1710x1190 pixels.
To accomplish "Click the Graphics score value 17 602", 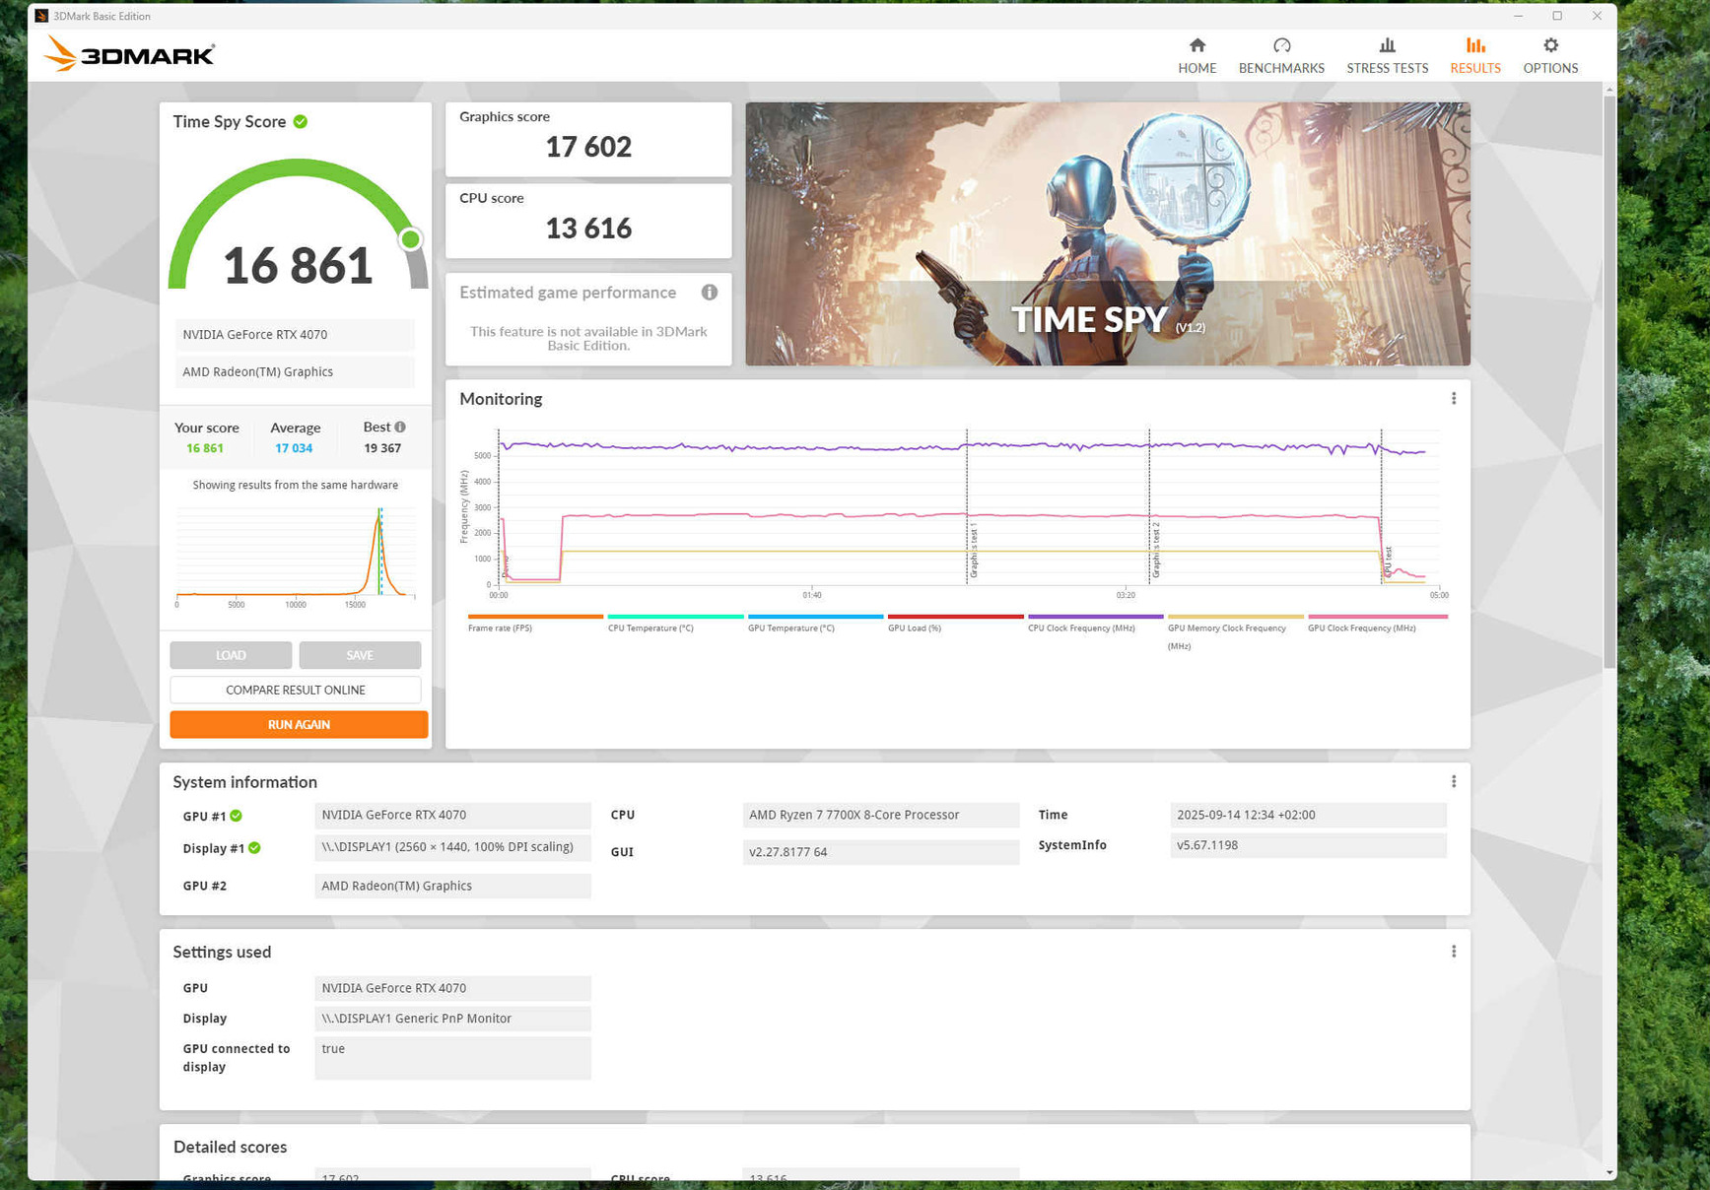I will [588, 147].
